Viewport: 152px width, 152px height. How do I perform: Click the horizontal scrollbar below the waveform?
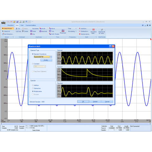pos(76,124)
